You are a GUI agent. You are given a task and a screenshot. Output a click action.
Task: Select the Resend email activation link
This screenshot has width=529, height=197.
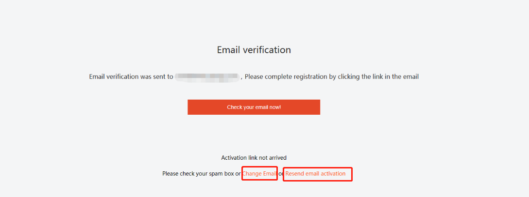point(315,174)
